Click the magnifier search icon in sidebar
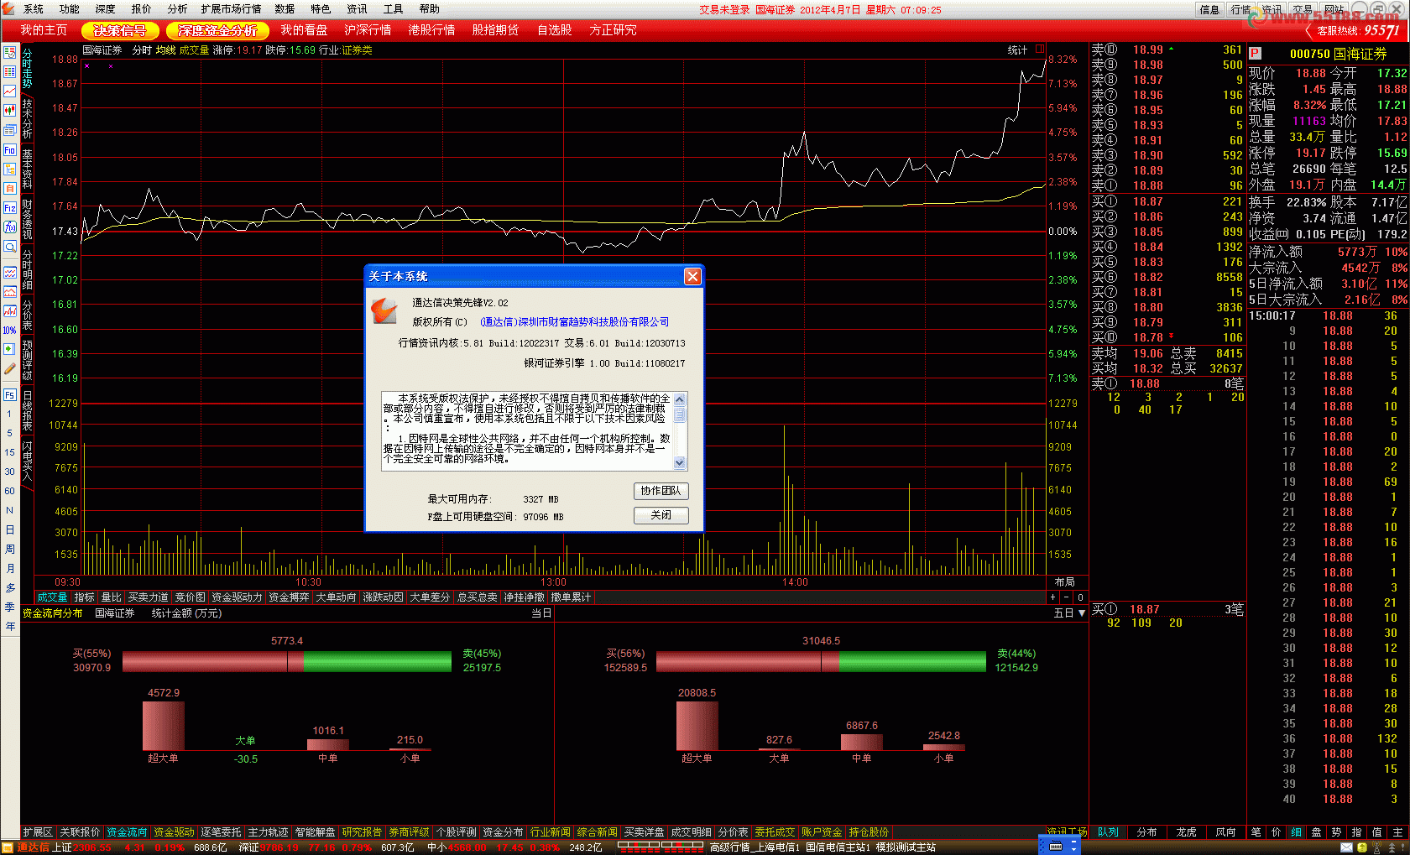 9,247
